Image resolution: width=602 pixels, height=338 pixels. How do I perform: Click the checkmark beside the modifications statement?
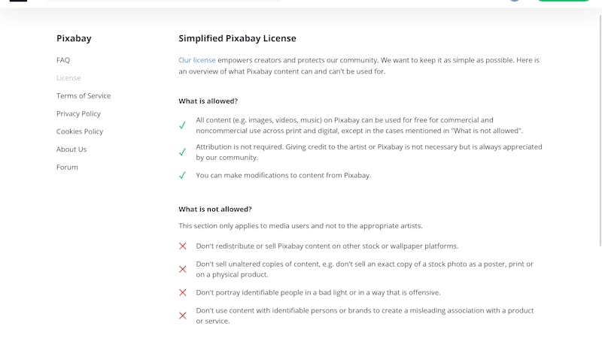click(x=182, y=175)
